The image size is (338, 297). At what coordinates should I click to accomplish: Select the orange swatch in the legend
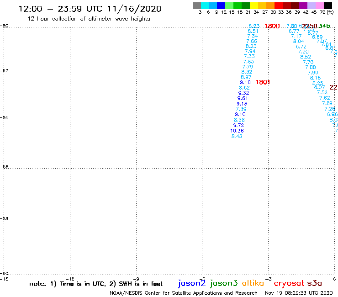point(270,5)
